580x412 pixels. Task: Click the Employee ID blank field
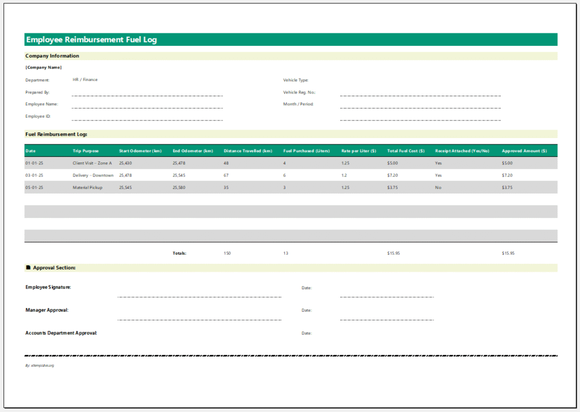(146, 119)
